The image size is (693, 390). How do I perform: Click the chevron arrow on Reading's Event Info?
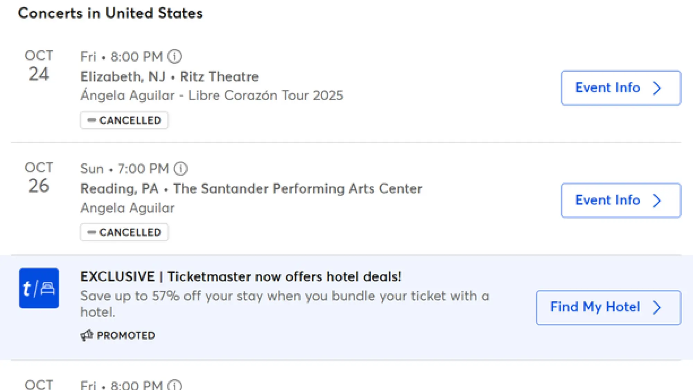point(657,200)
